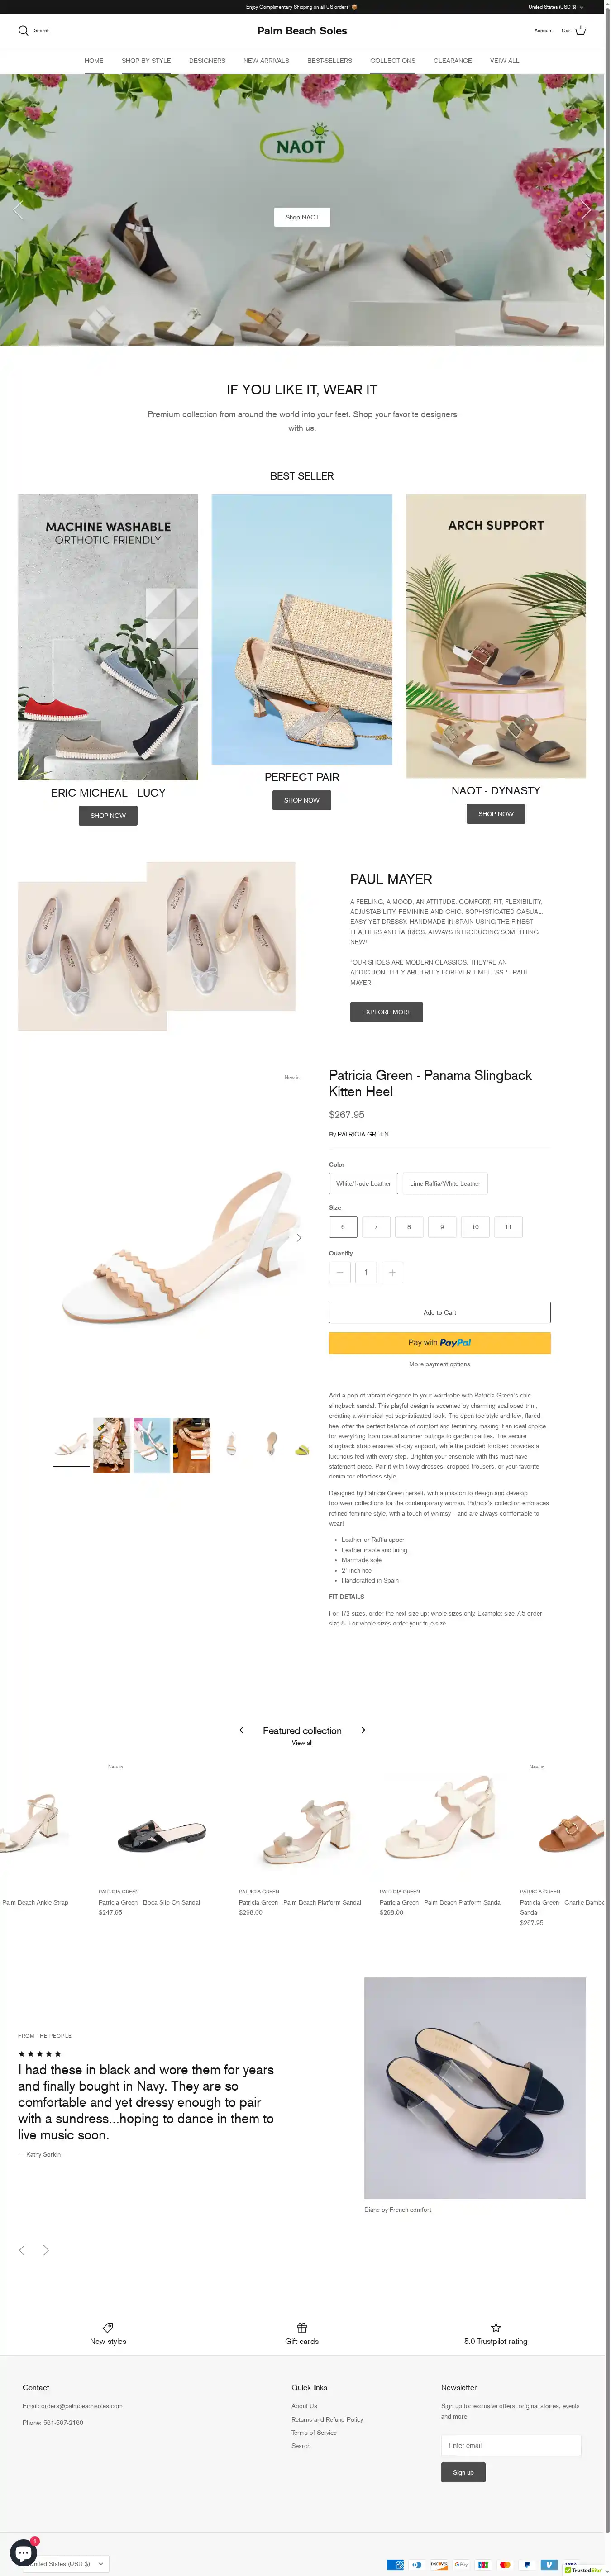The height and width of the screenshot is (2576, 611).
Task: Click the Trustpilot rating star icon
Action: click(x=496, y=2327)
